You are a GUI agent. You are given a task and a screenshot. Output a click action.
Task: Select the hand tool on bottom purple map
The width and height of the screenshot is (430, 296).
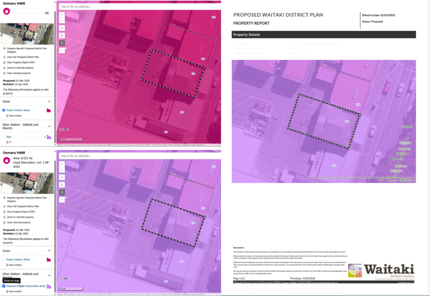pyautogui.click(x=62, y=192)
